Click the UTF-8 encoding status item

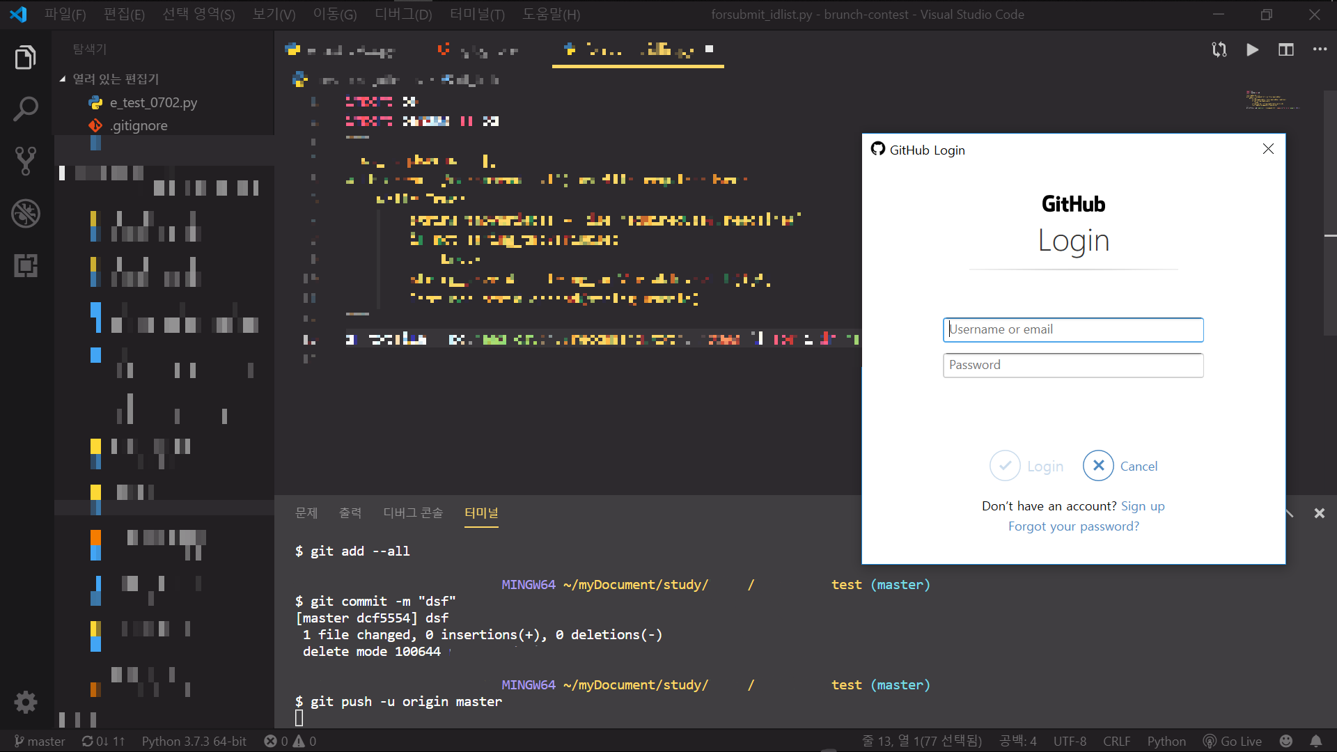click(1070, 741)
